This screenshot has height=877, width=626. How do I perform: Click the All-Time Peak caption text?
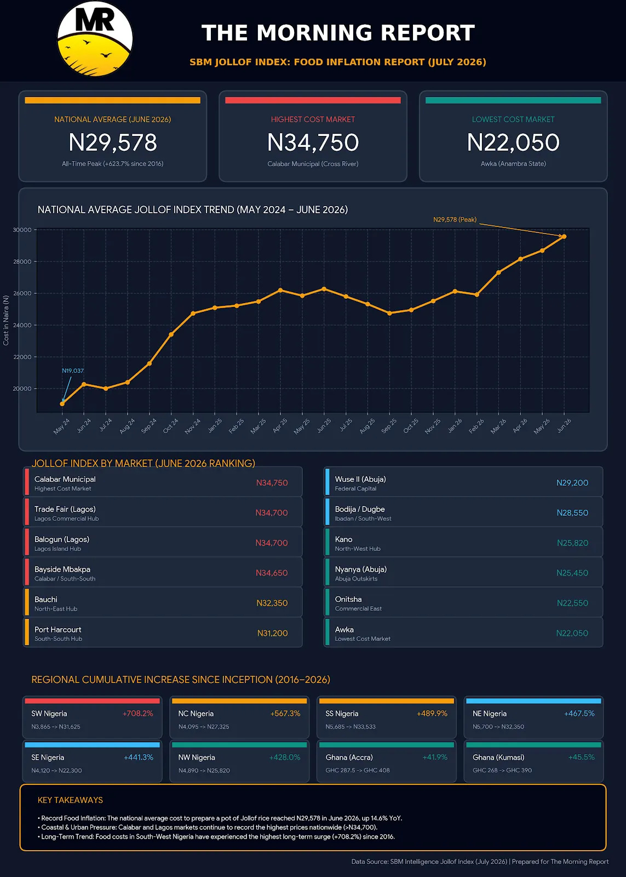(113, 164)
